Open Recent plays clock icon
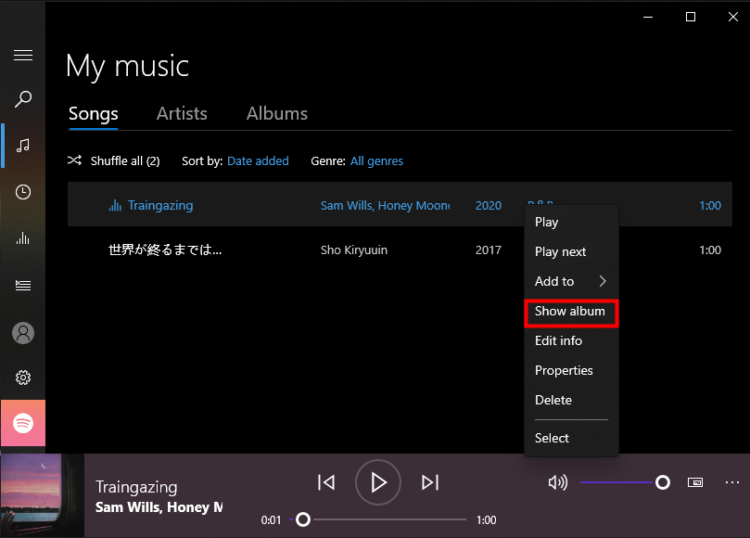The height and width of the screenshot is (538, 750). (23, 192)
